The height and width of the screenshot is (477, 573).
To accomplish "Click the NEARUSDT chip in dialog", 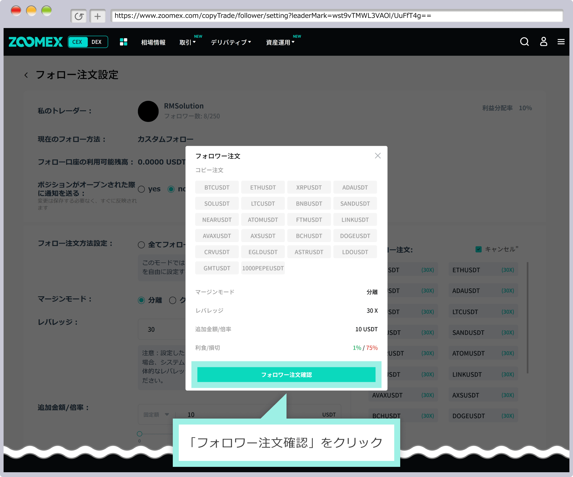I will [x=217, y=220].
